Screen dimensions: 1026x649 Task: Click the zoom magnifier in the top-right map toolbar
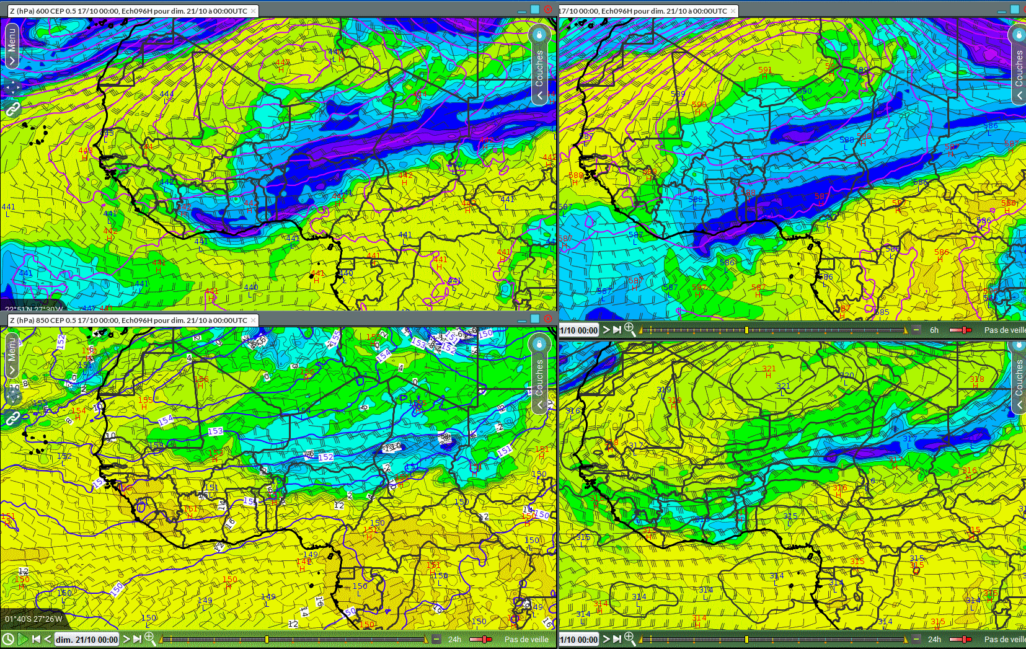pyautogui.click(x=630, y=329)
